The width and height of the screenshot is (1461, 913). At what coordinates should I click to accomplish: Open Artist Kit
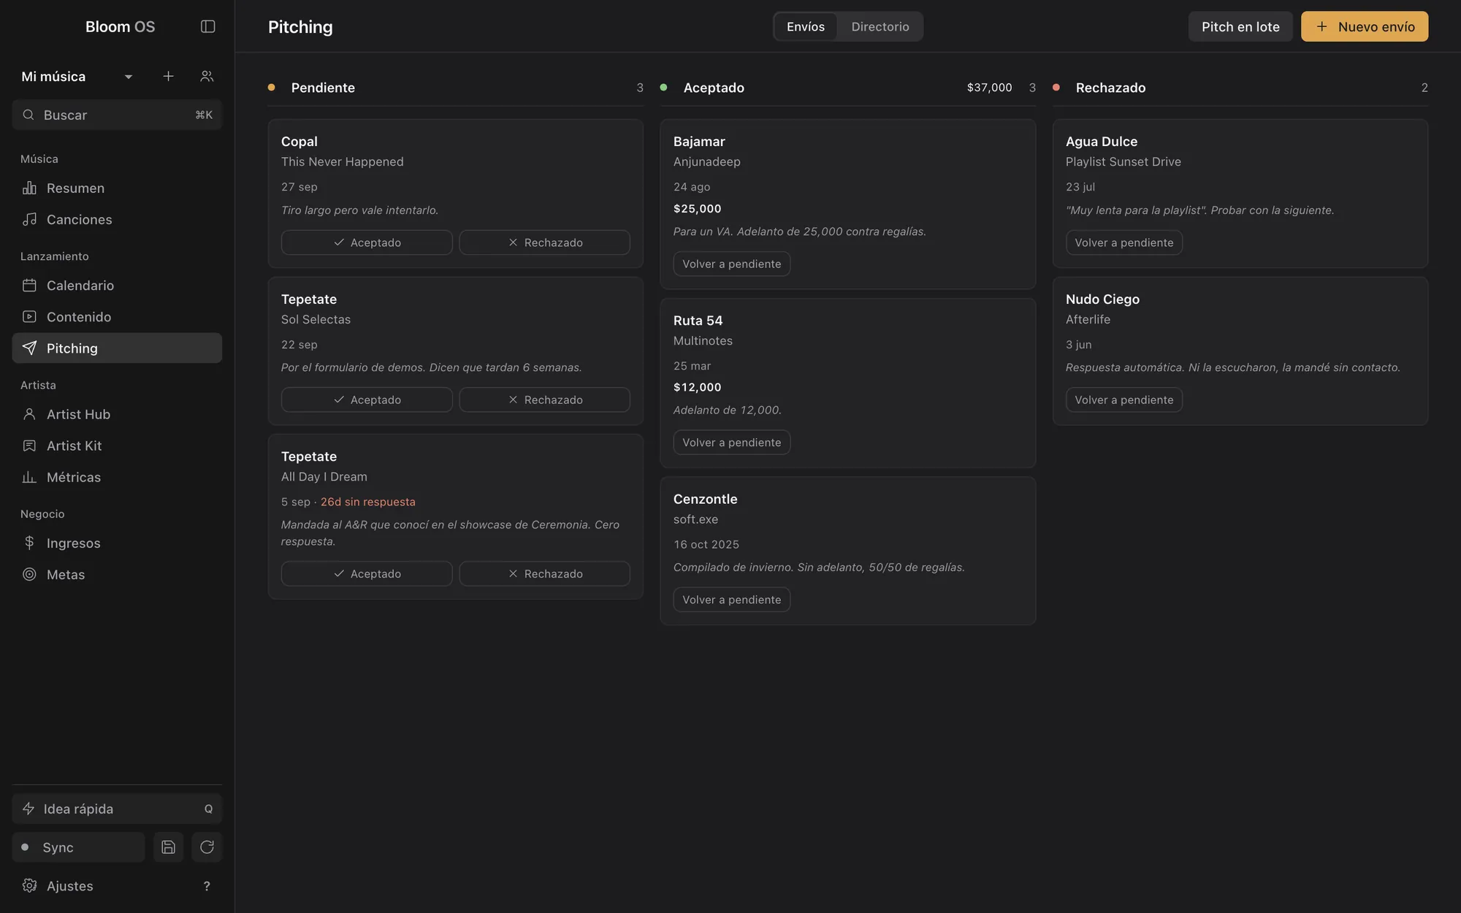click(117, 446)
